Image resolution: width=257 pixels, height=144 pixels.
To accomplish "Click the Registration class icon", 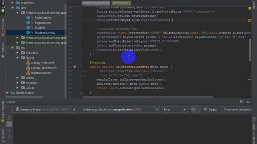I will coord(28,23).
